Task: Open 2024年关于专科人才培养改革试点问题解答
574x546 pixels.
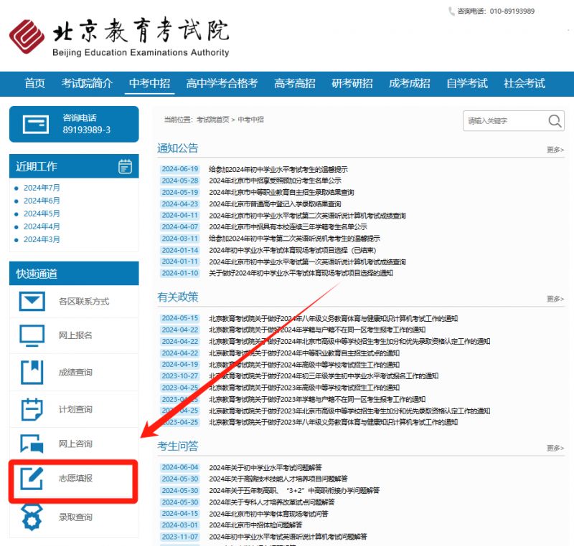Action: [272, 502]
